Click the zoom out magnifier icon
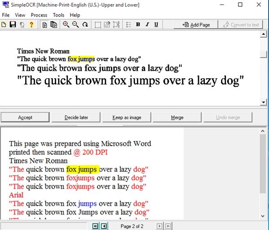 [75, 25]
